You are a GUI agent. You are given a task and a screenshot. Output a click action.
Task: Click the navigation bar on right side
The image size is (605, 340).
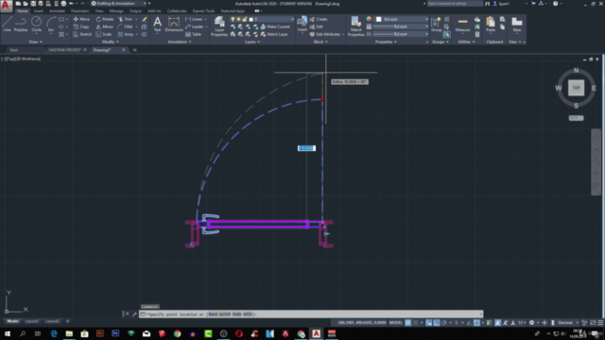point(596,161)
